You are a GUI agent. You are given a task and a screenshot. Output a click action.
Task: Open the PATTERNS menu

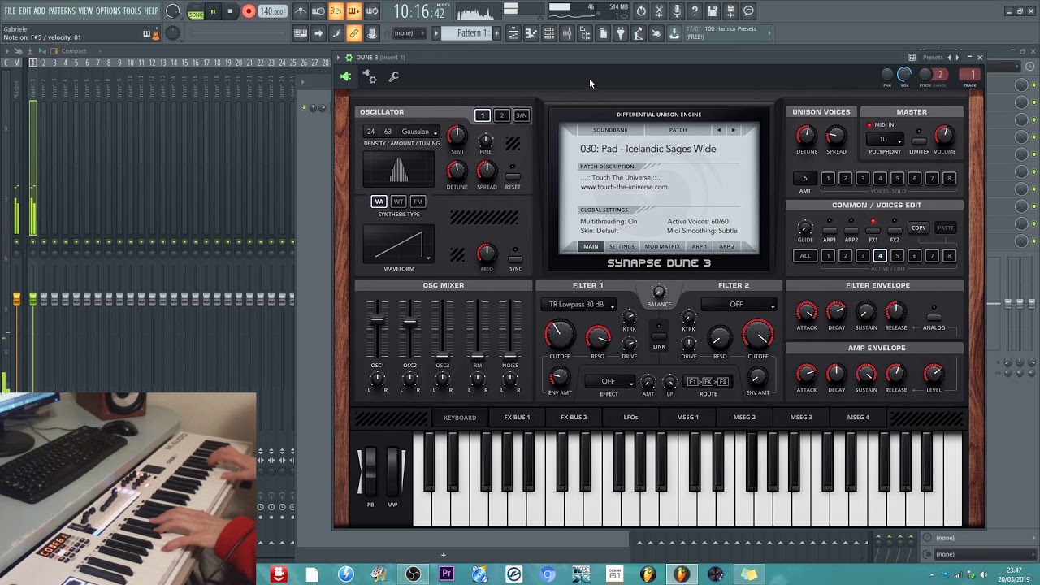pos(62,11)
